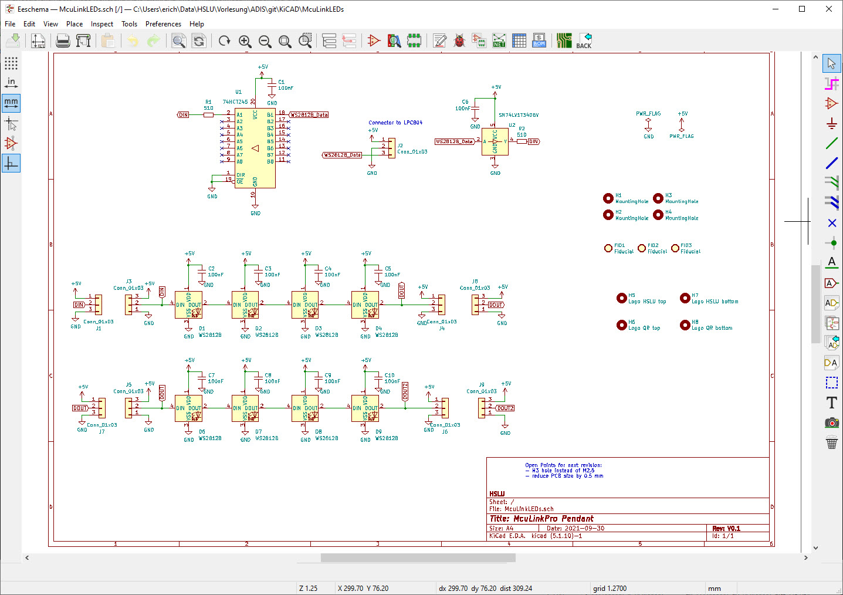The height and width of the screenshot is (595, 843).
Task: Open the Preferences menu
Action: point(163,24)
